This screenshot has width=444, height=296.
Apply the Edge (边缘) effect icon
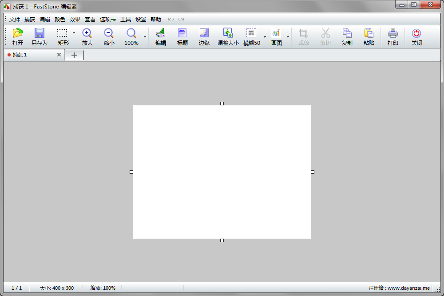(204, 34)
